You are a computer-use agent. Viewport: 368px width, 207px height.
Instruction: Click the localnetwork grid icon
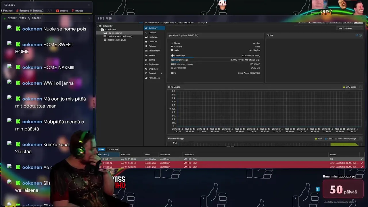(105, 36)
